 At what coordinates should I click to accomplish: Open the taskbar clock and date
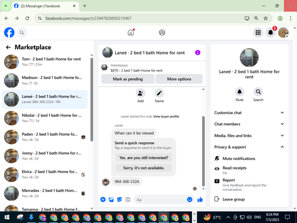click(272, 217)
